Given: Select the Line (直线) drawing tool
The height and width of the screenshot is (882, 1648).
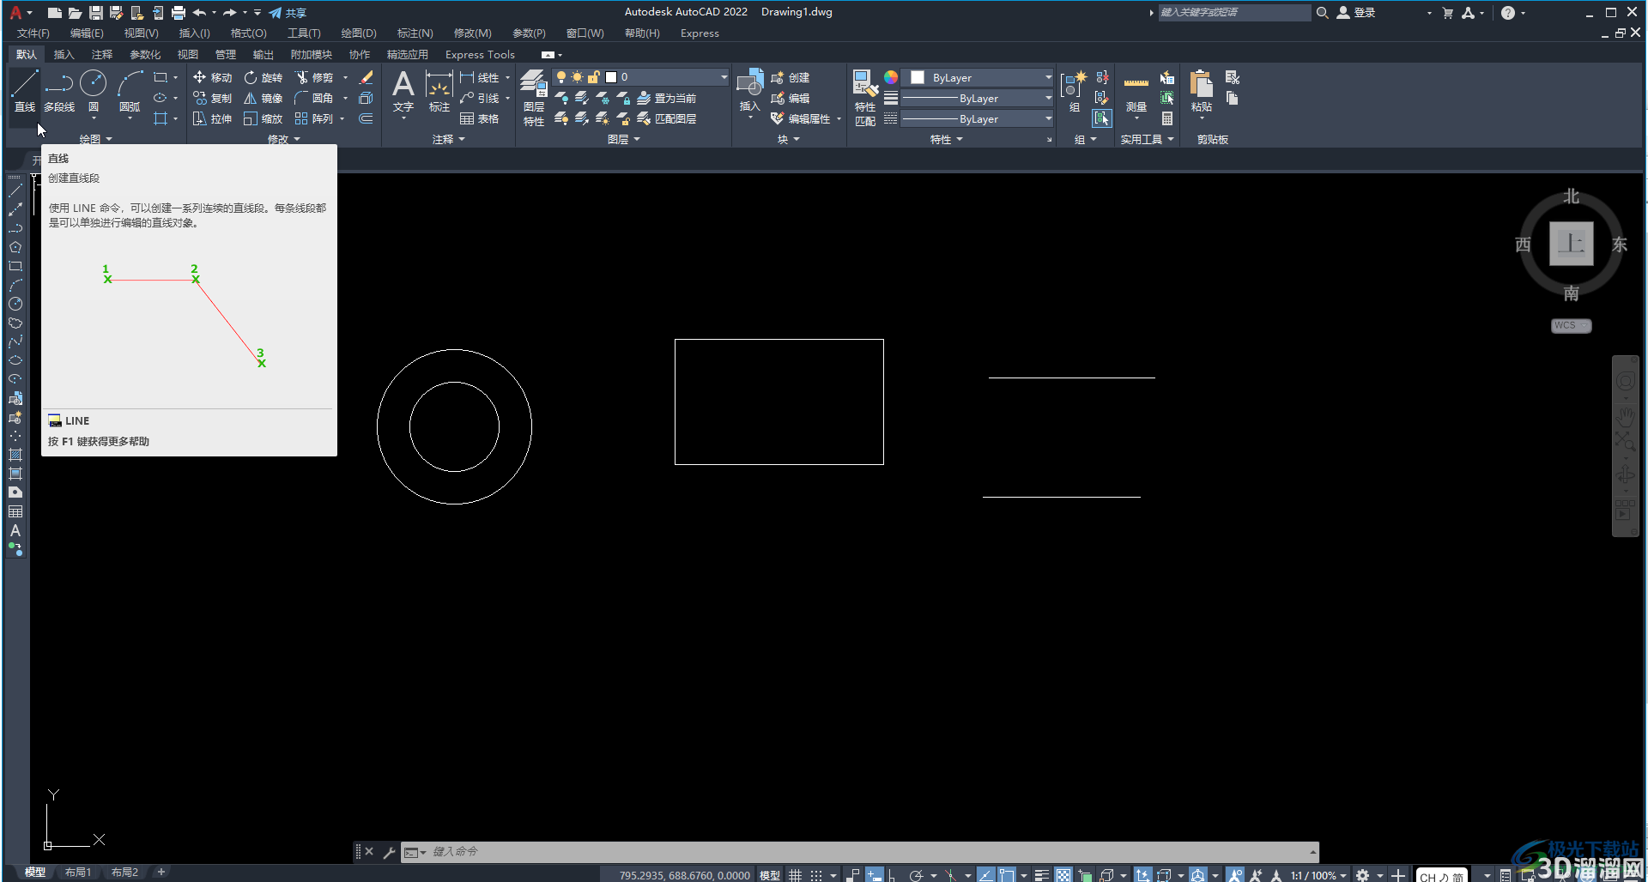Looking at the screenshot, I should click(24, 92).
